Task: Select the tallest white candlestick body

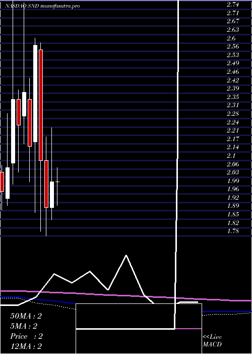Action: click(x=35, y=94)
